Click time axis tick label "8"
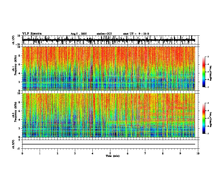 click(163, 153)
